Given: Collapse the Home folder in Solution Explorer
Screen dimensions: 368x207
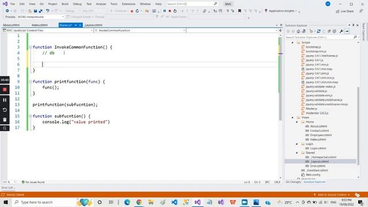Looking at the screenshot, I should coord(297,122).
